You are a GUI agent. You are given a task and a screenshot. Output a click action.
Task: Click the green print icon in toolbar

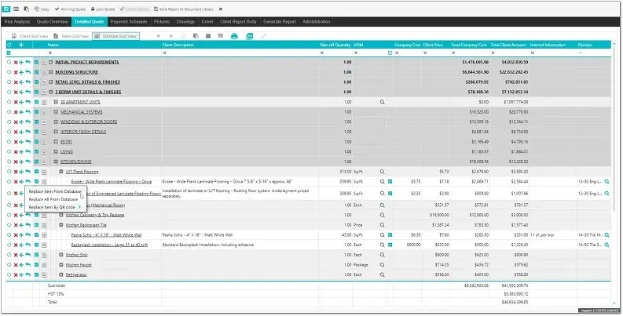pos(234,36)
